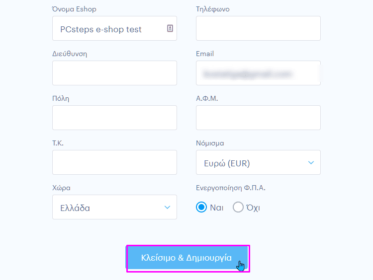Open the Νόμισμα dropdown showing Ευρώ (EUR)

pyautogui.click(x=258, y=162)
